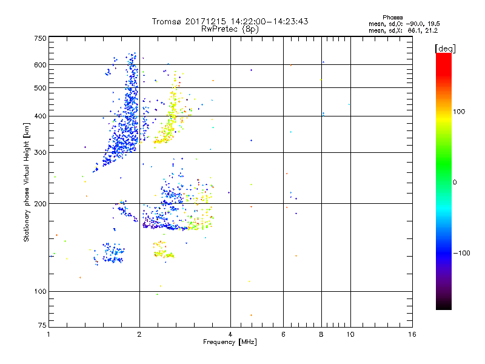Click the x-axis tick label '4'
Image resolution: width=485 pixels, height=364 pixels.
(x=230, y=334)
